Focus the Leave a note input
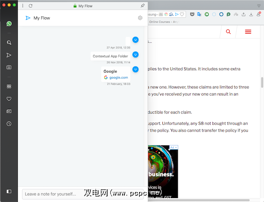Image resolution: width=264 pixels, height=202 pixels. pos(83,194)
